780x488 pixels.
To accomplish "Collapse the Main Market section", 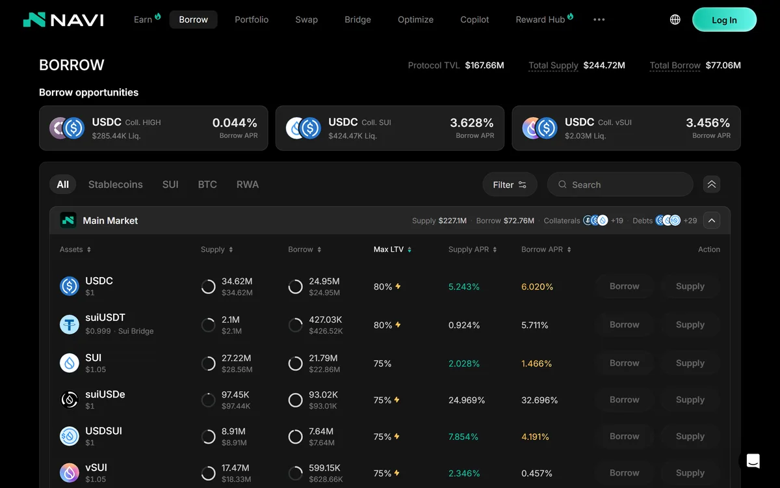I will point(712,221).
